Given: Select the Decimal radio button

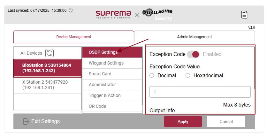Looking at the screenshot, I should [x=152, y=76].
